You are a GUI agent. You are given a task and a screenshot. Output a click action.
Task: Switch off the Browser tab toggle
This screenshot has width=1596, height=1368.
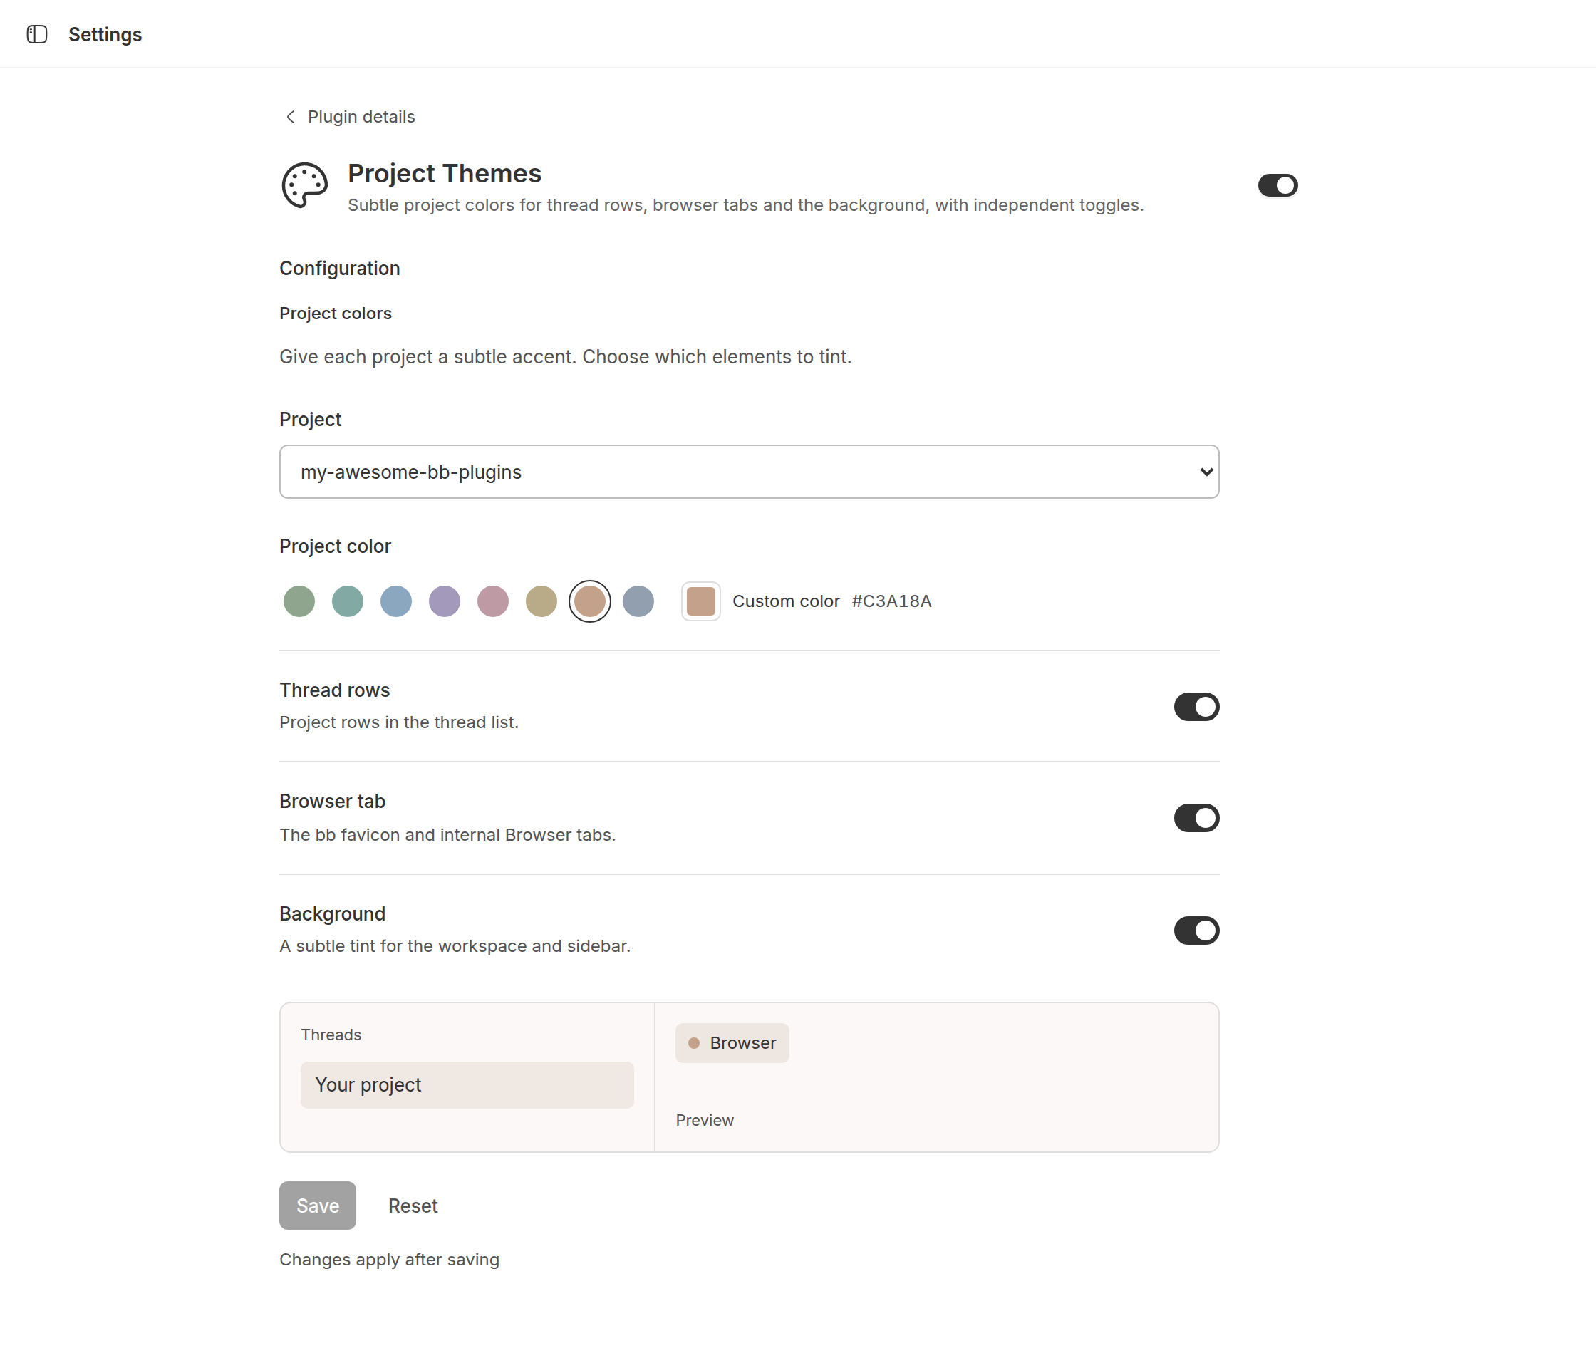coord(1196,818)
